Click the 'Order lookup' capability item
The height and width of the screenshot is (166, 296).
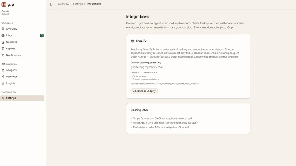139,76
